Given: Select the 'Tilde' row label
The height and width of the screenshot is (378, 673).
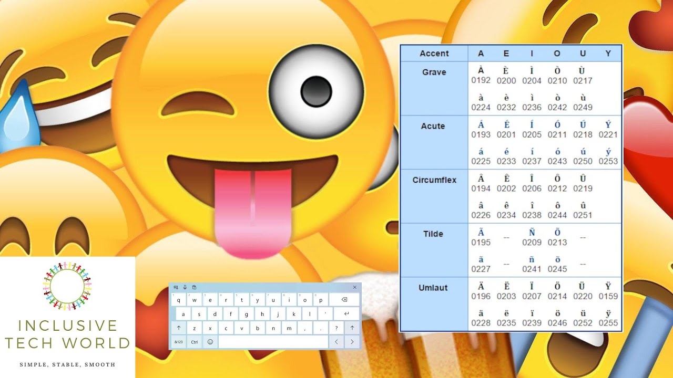Looking at the screenshot, I should pyautogui.click(x=433, y=234).
